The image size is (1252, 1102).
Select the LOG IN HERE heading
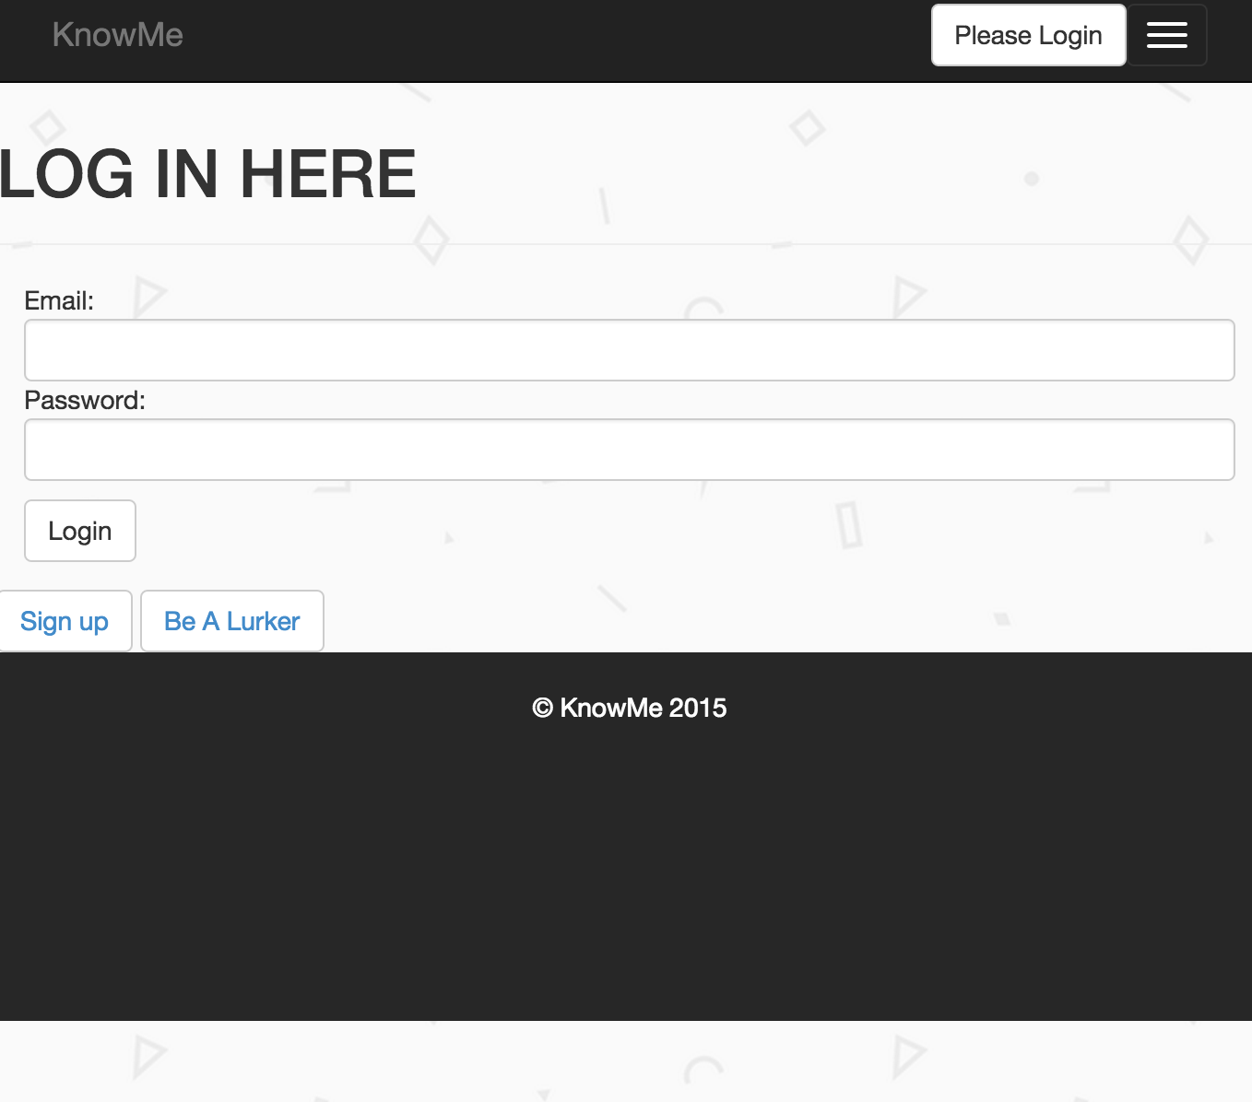tap(208, 174)
